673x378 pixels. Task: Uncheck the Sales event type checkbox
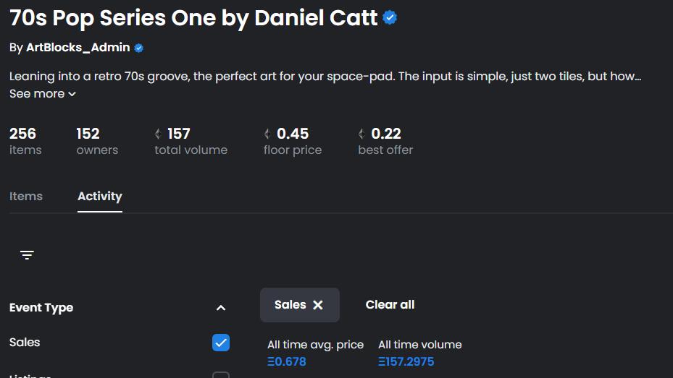click(221, 343)
